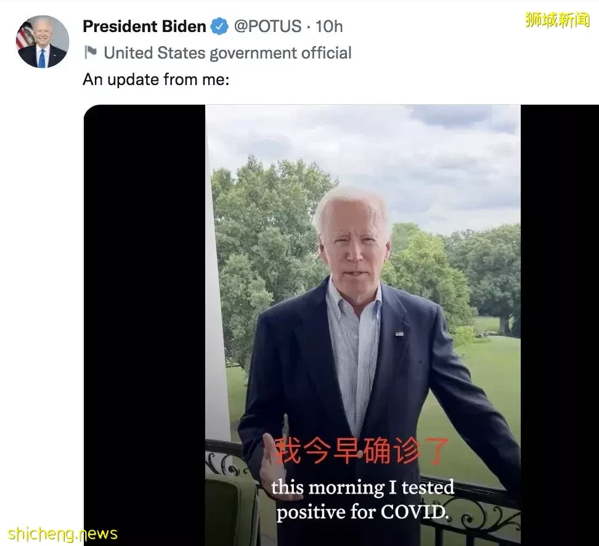Click the flag lapel pin on the jacket
The width and height of the screenshot is (599, 546).
[399, 333]
